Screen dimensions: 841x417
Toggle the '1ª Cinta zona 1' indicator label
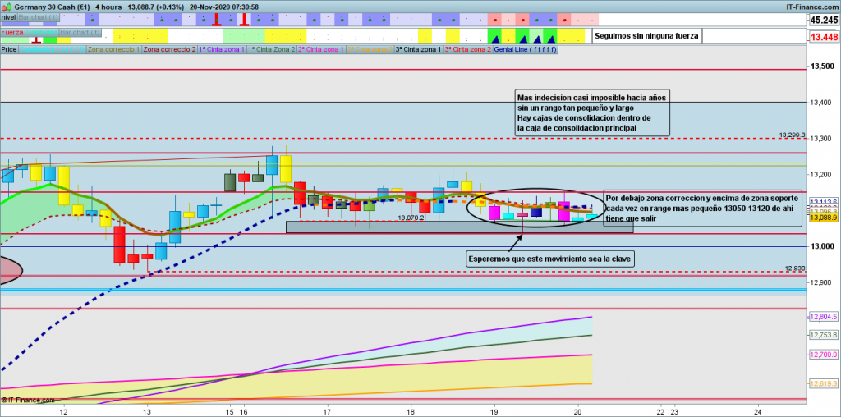click(222, 49)
